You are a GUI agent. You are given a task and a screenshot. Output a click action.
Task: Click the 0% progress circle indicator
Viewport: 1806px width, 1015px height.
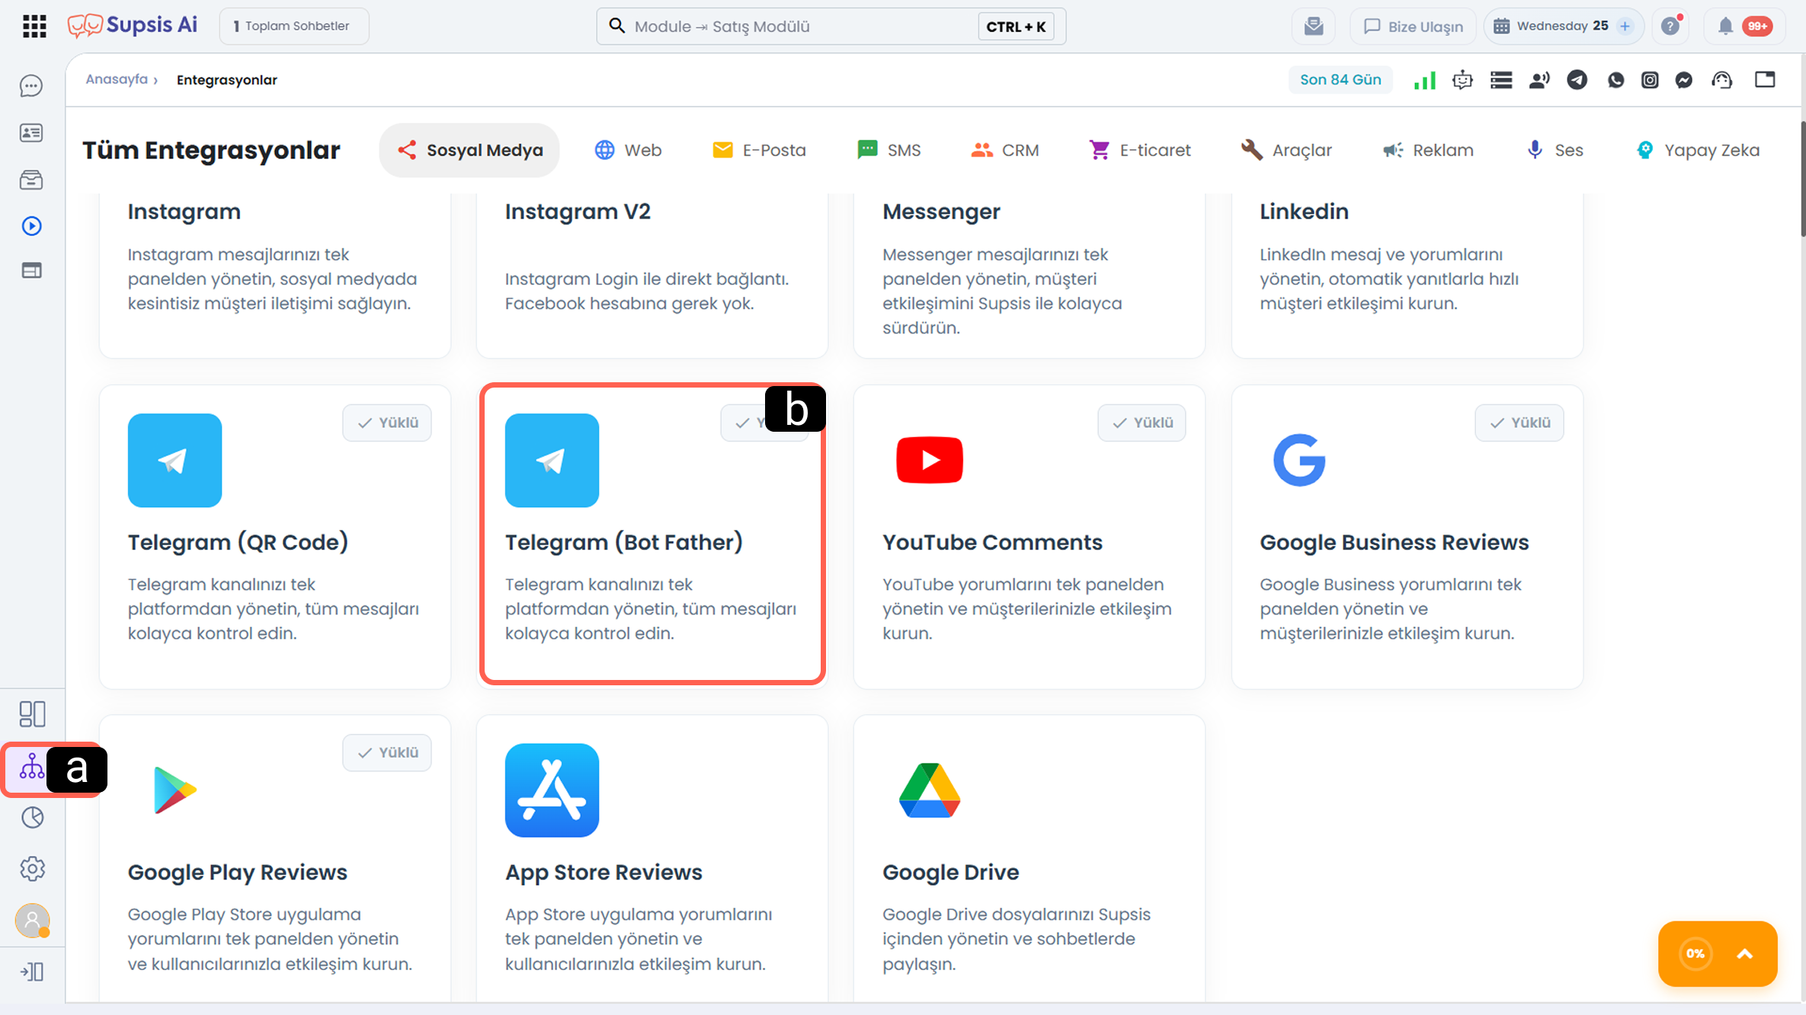click(x=1695, y=954)
